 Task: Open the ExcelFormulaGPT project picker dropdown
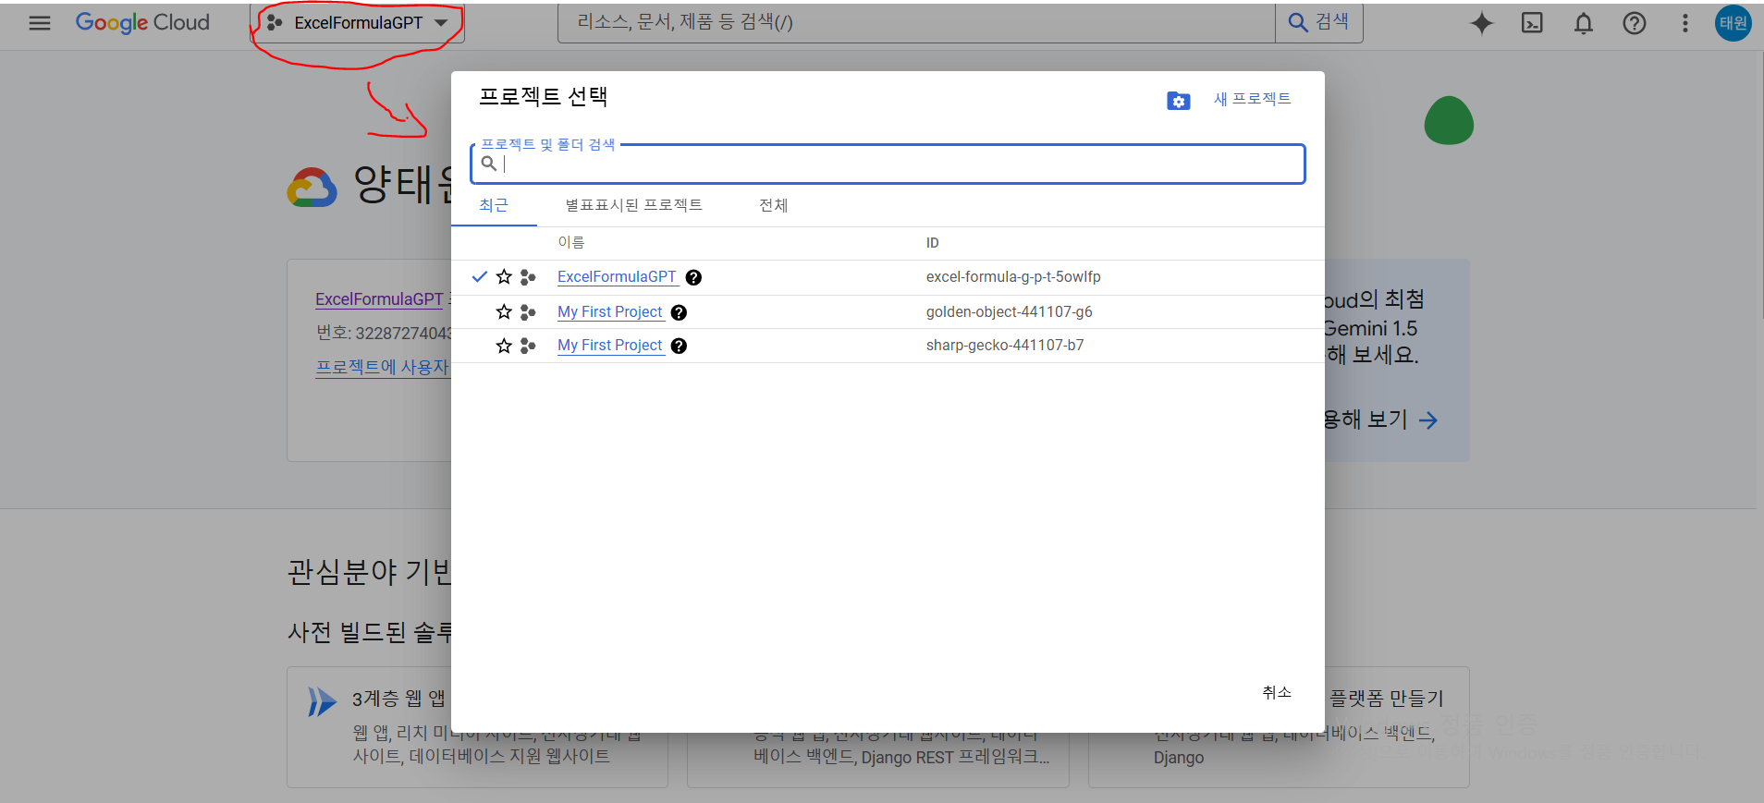pos(358,23)
